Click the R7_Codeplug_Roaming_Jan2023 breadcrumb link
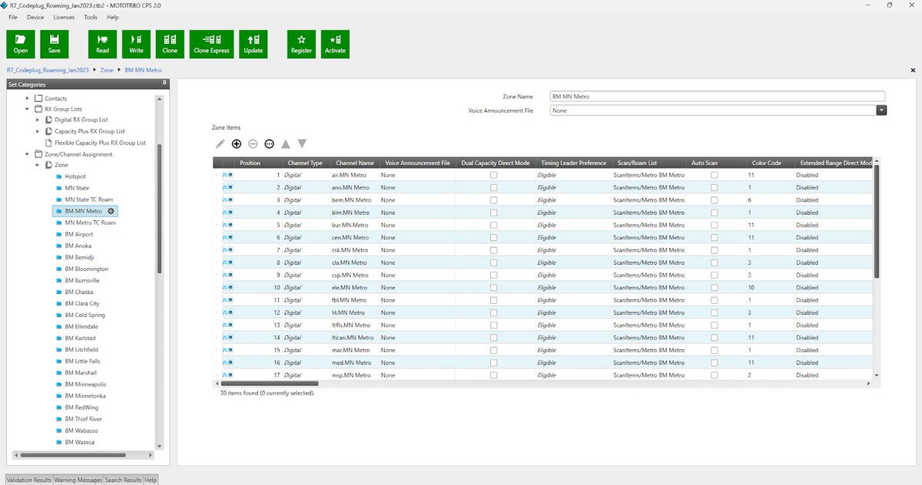 tap(48, 70)
